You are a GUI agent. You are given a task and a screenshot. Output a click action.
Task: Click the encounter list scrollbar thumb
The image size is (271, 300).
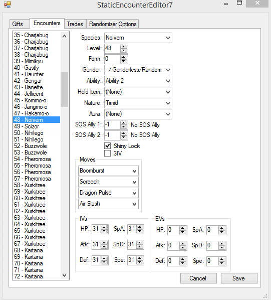[64, 89]
